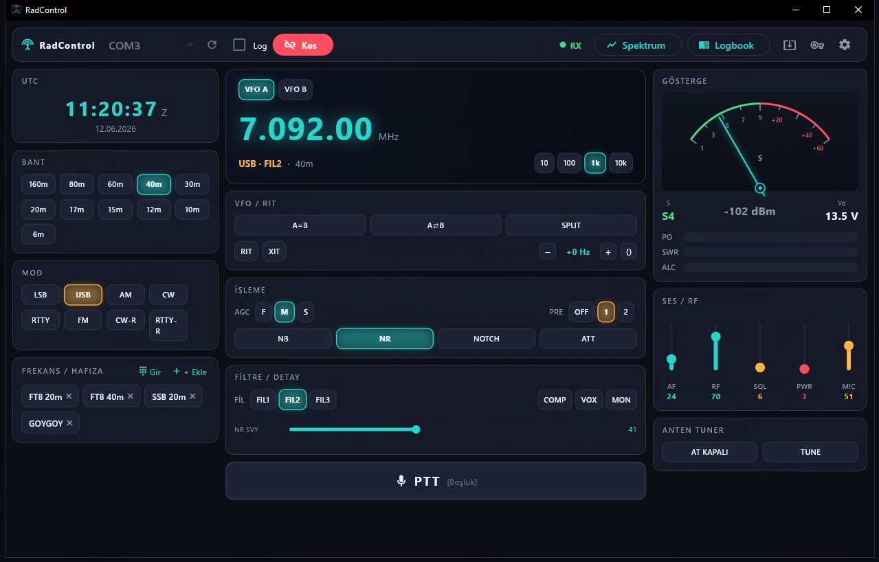The image size is (879, 562).
Task: Set tuning step to 10
Action: tap(544, 163)
